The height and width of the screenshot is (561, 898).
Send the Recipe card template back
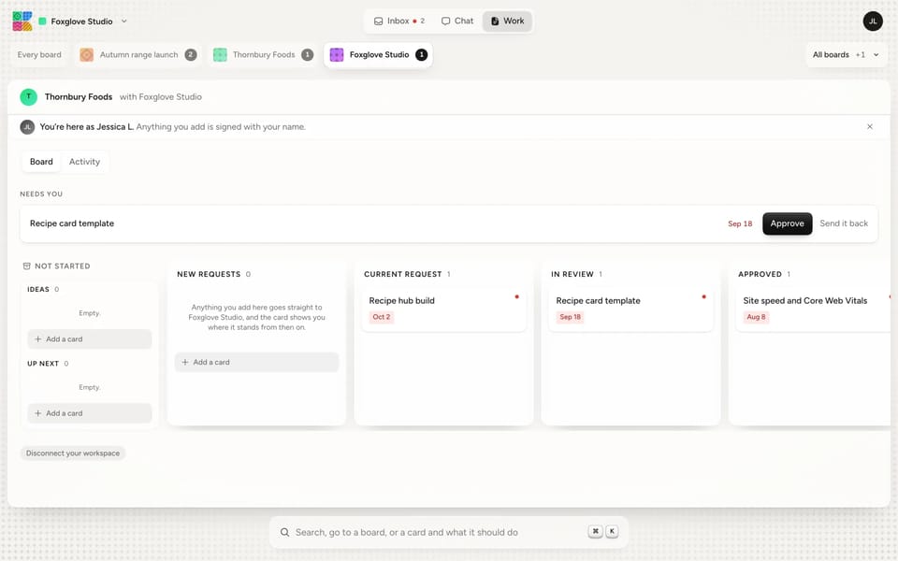pyautogui.click(x=844, y=223)
